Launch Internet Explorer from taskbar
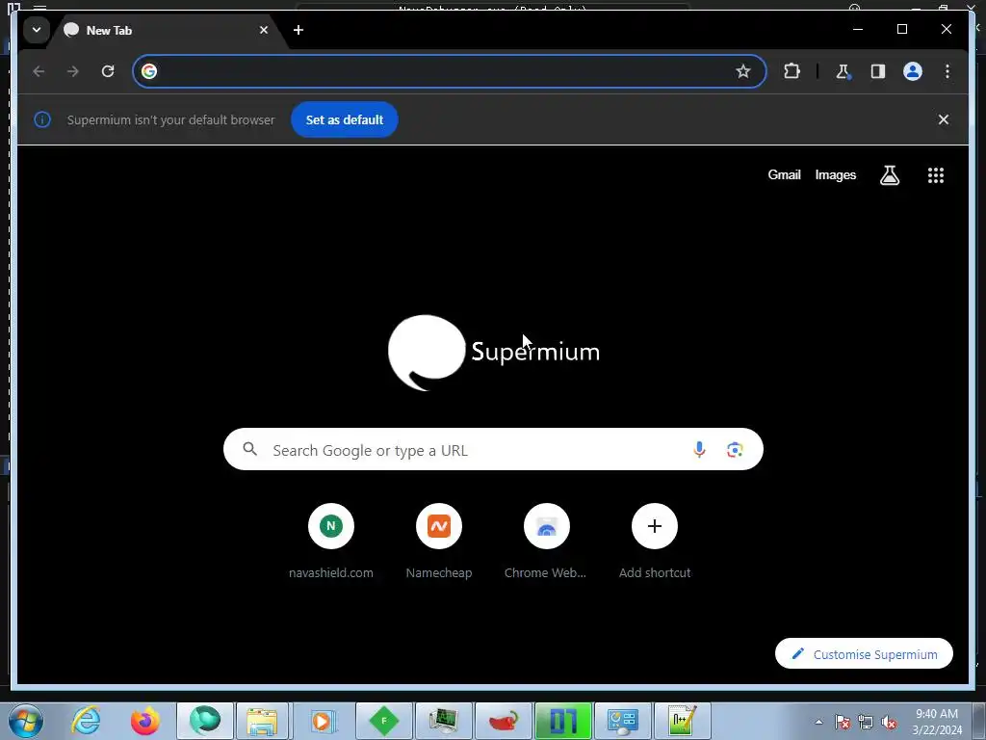Viewport: 986px width, 740px height. (x=86, y=721)
